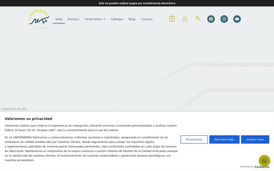
Task: Visit the Facebook page icon
Action: pyautogui.click(x=211, y=19)
